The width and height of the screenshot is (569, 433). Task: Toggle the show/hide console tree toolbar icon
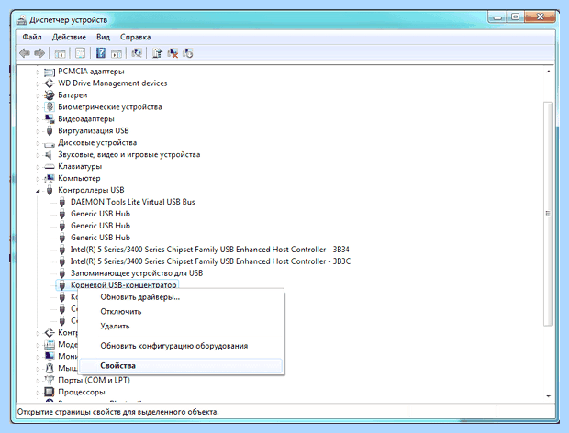tap(61, 53)
